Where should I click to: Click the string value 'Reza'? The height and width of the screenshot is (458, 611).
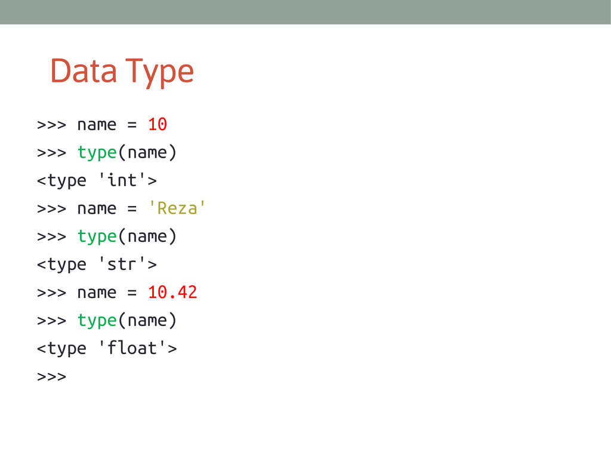pos(177,208)
